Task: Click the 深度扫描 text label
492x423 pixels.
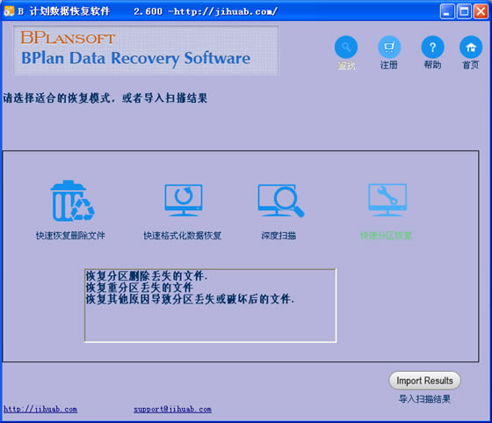Action: (279, 235)
